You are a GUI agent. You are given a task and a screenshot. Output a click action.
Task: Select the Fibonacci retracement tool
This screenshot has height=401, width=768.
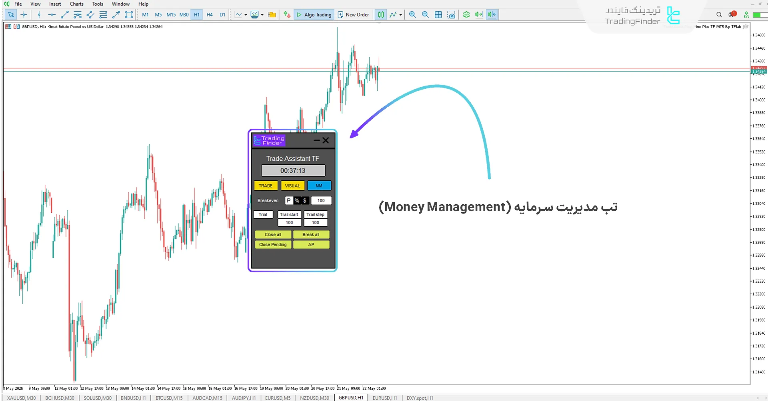tap(103, 15)
